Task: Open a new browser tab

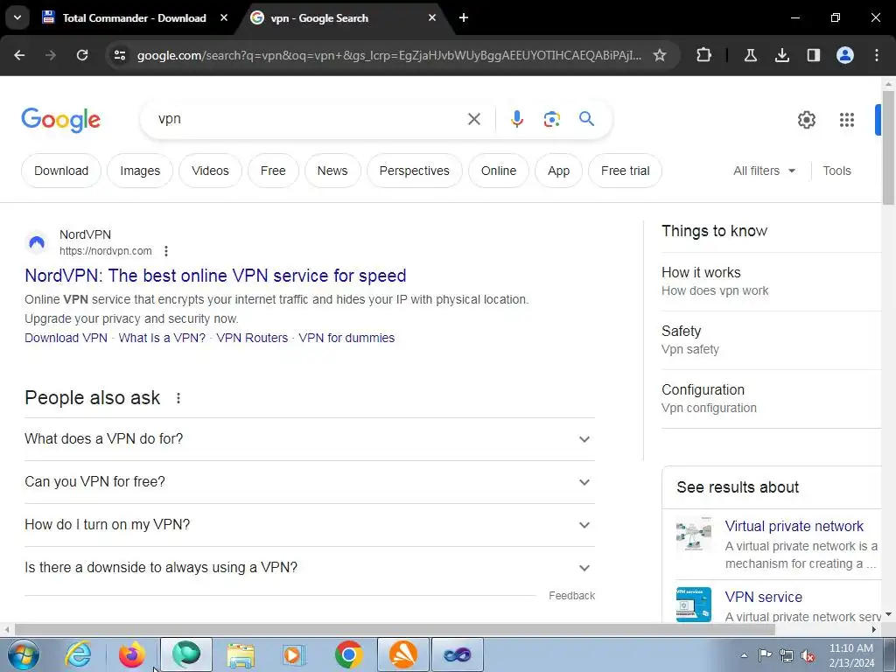Action: point(464,17)
